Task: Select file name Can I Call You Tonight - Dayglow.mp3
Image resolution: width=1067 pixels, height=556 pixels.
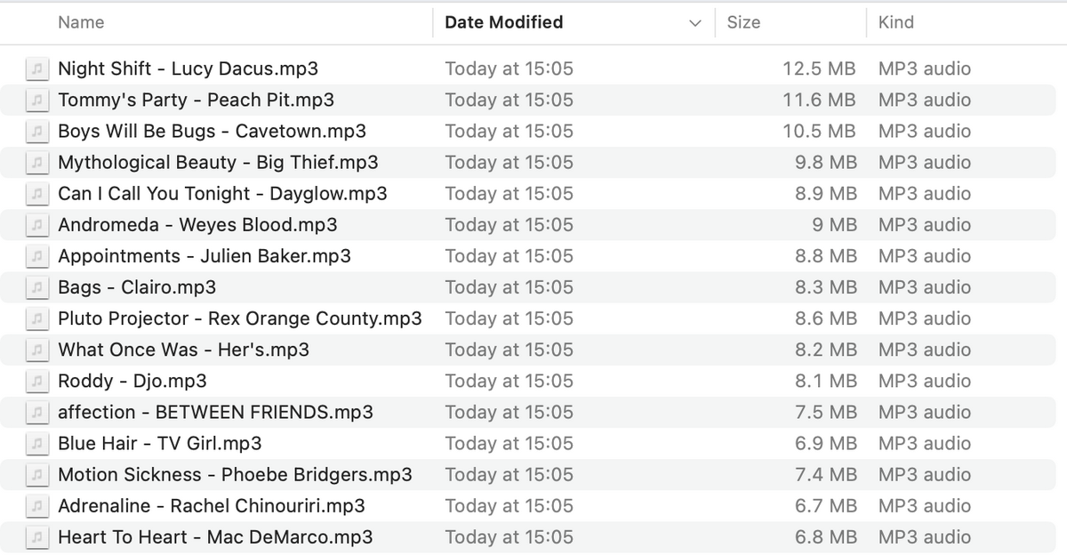Action: click(x=222, y=193)
